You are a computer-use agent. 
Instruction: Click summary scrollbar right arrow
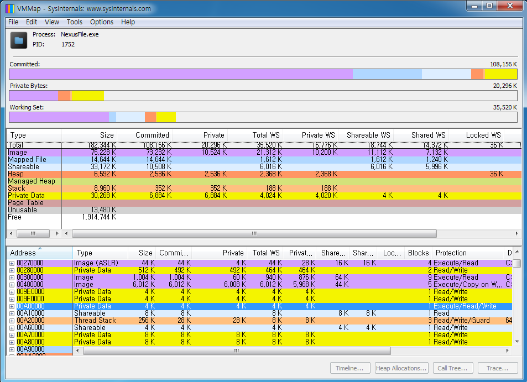pos(517,233)
